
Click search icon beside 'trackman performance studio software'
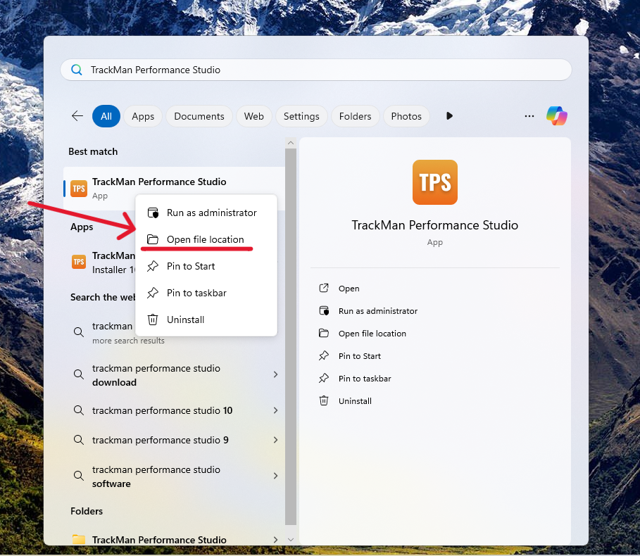[79, 476]
